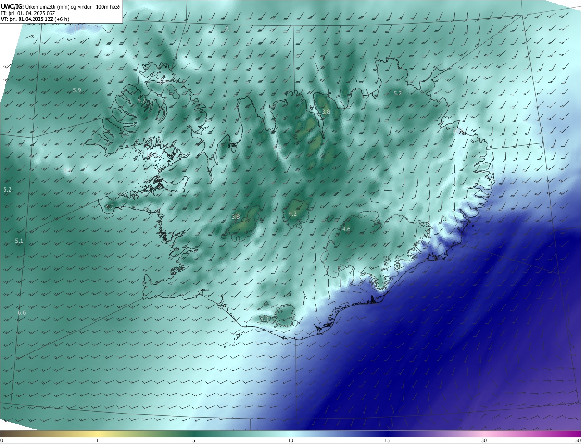Click the 7.1 value over the ocean north of Iceland

(x=229, y=29)
